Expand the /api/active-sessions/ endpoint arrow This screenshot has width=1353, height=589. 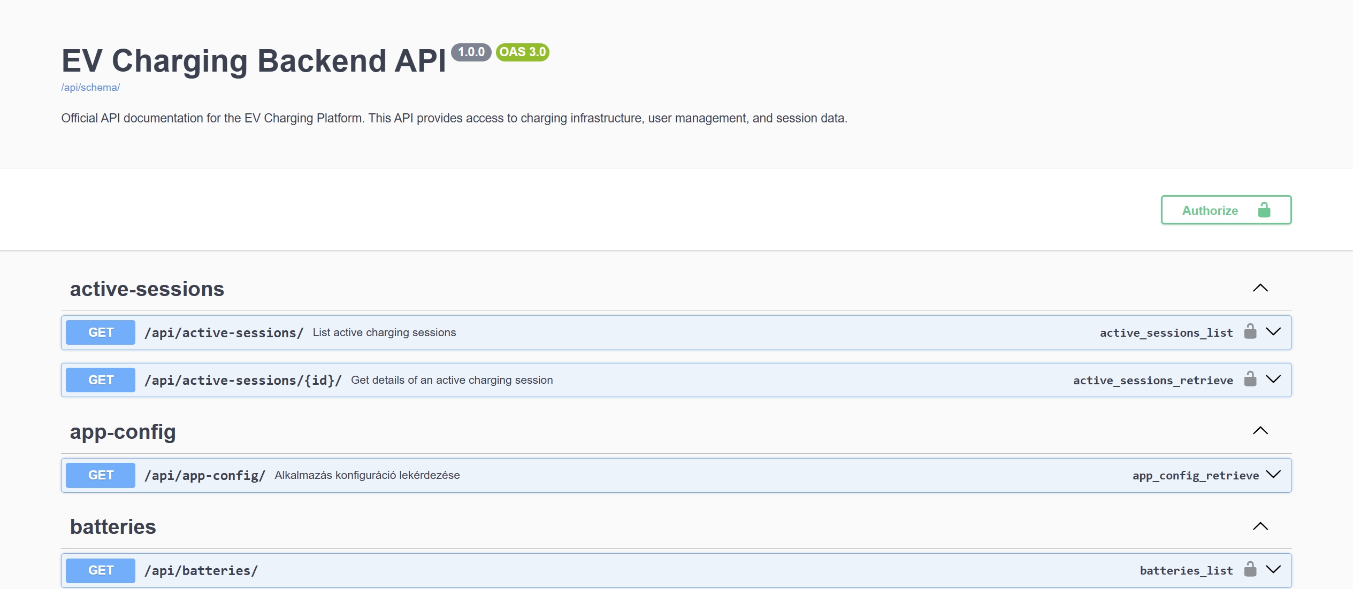(1273, 332)
